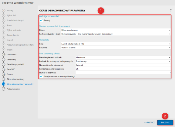Click the DALEJ >> button
This screenshot has height=127, width=175.
[165, 122]
